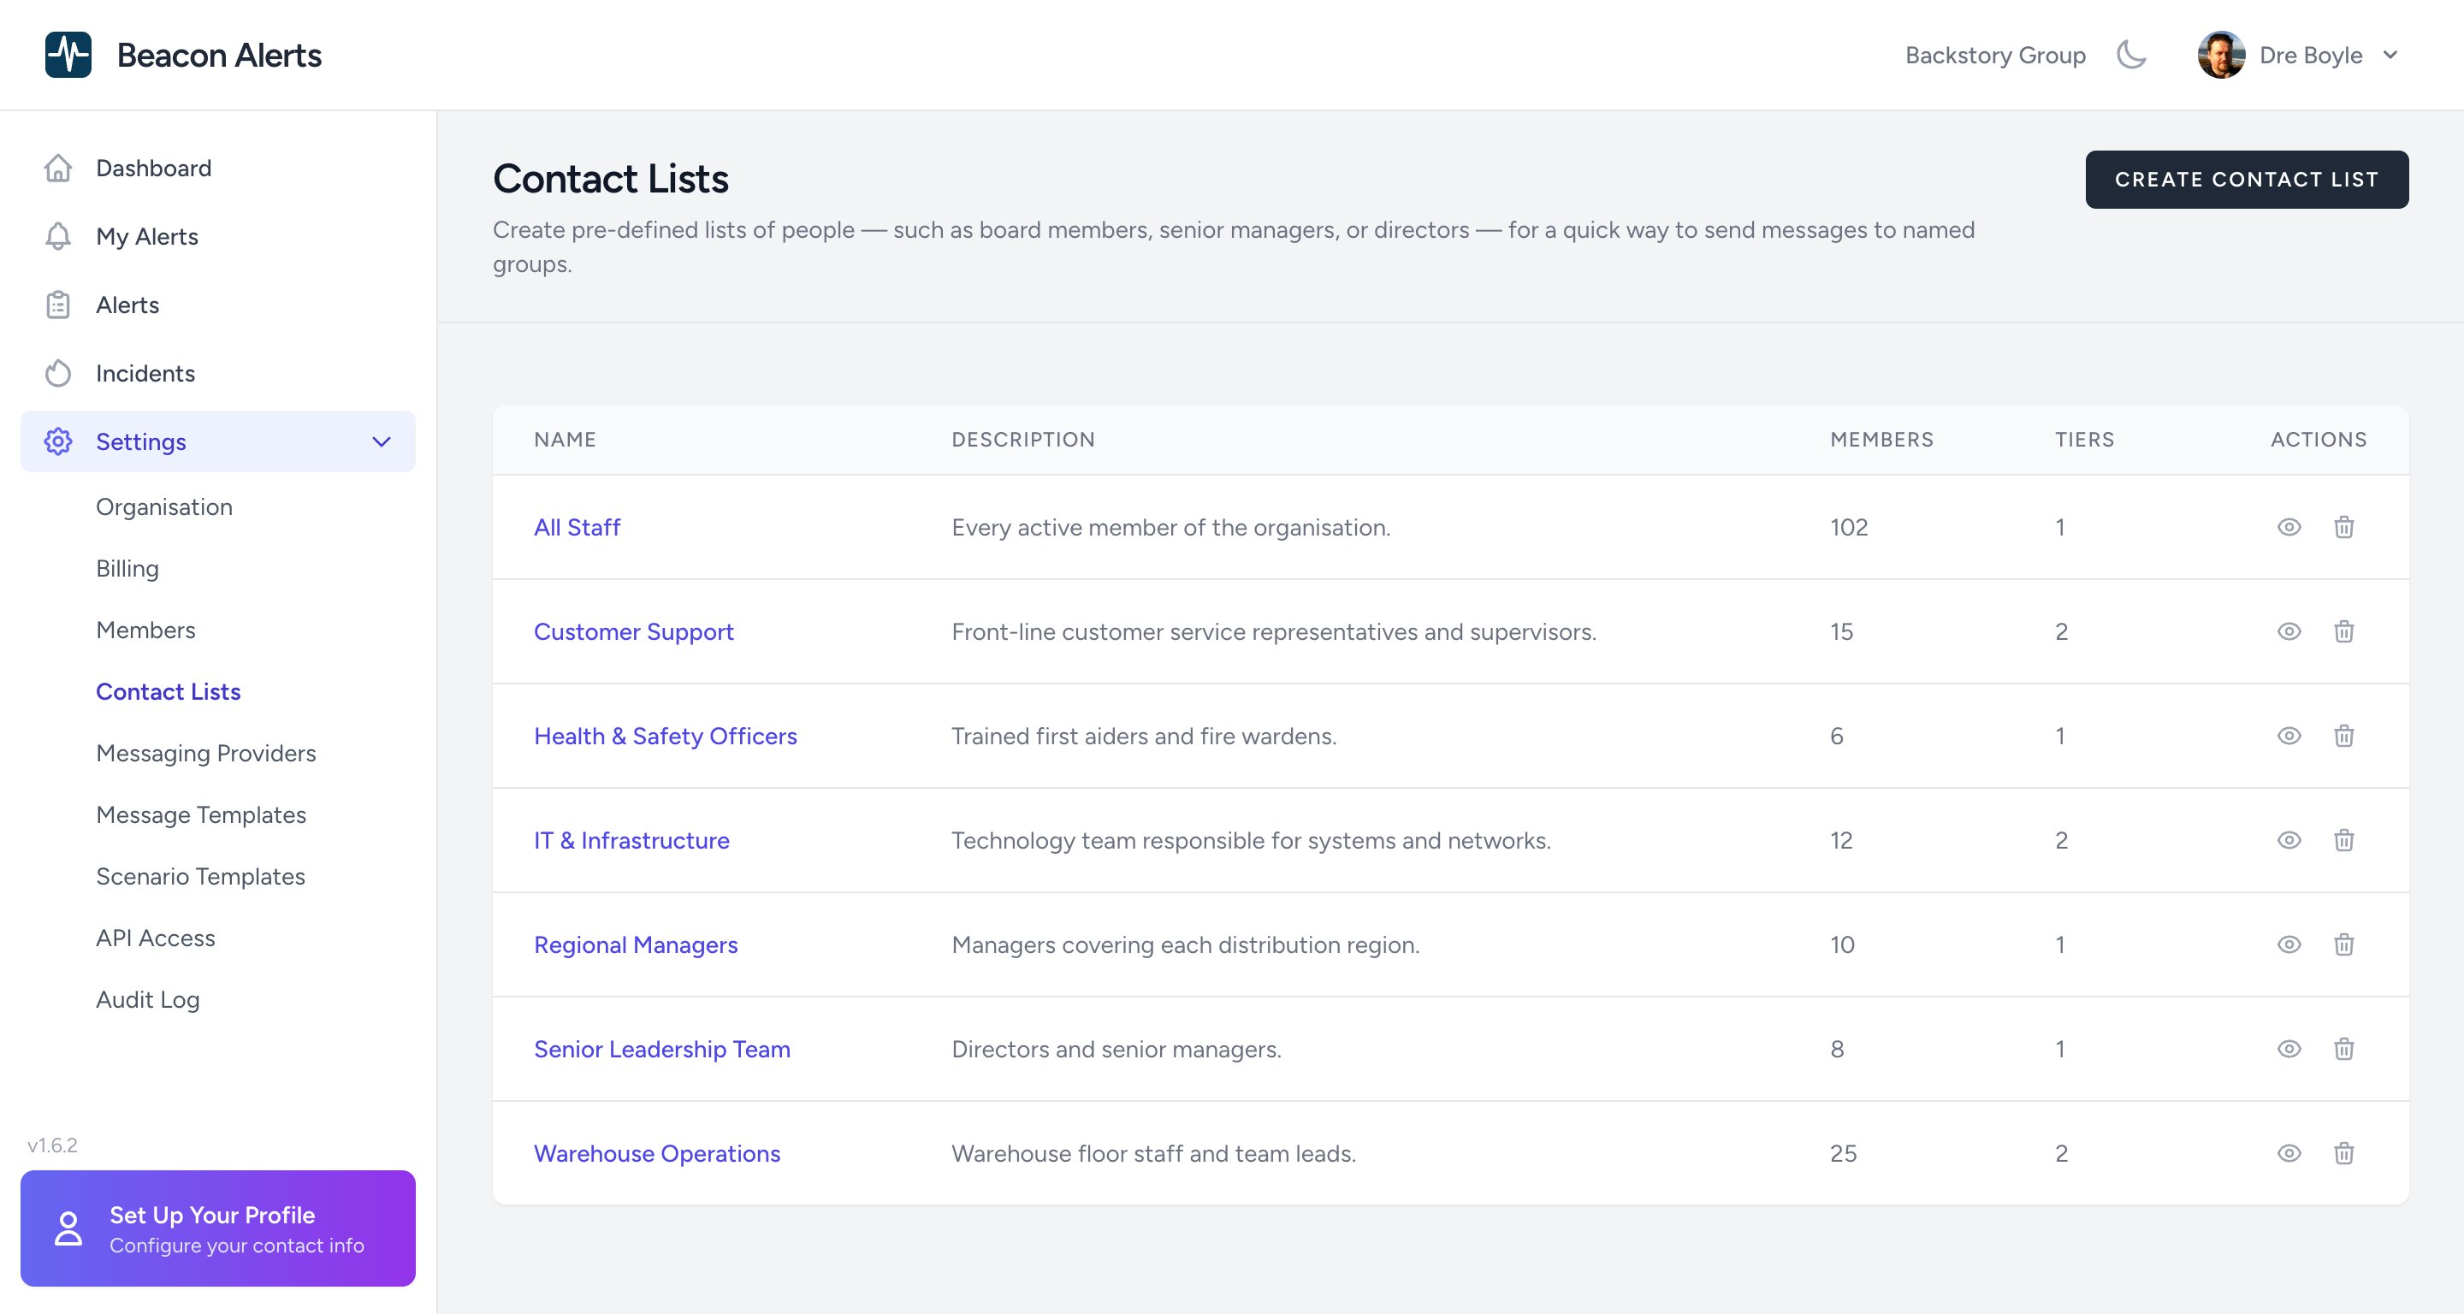
Task: Collapse the Settings menu chevron
Action: pyautogui.click(x=381, y=441)
